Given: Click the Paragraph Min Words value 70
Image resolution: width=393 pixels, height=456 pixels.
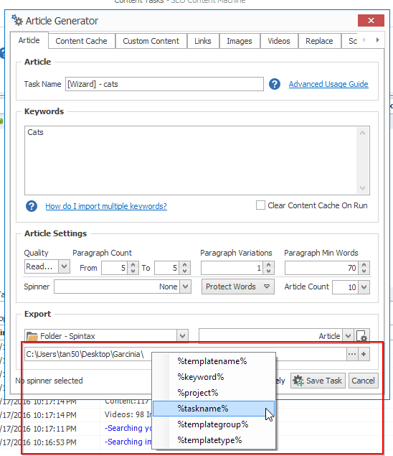Looking at the screenshot, I should click(x=351, y=268).
